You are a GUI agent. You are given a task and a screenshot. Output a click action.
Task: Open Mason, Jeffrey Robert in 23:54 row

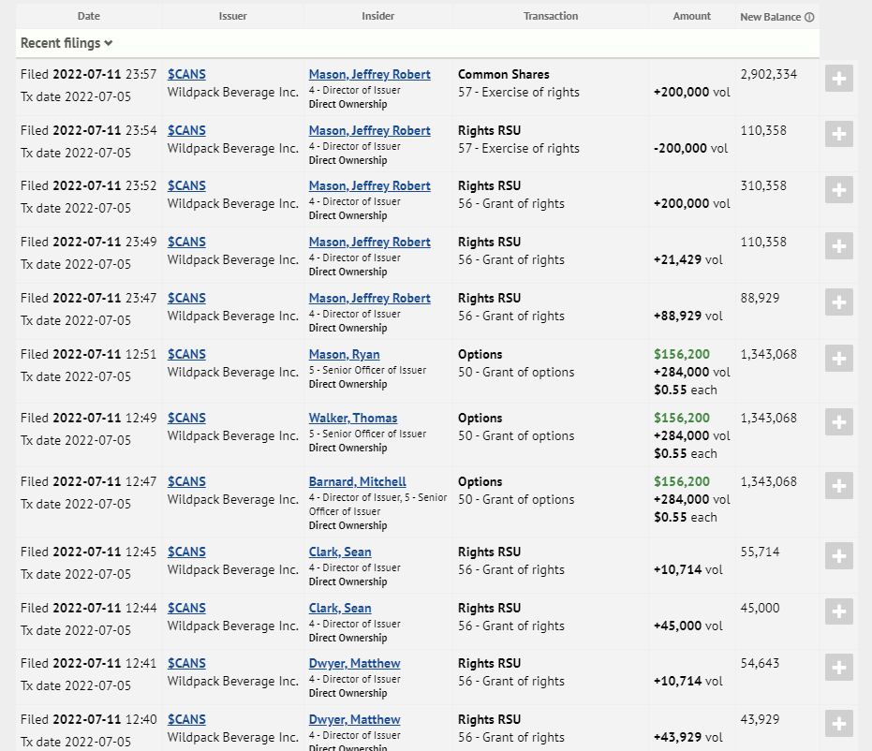pos(370,131)
